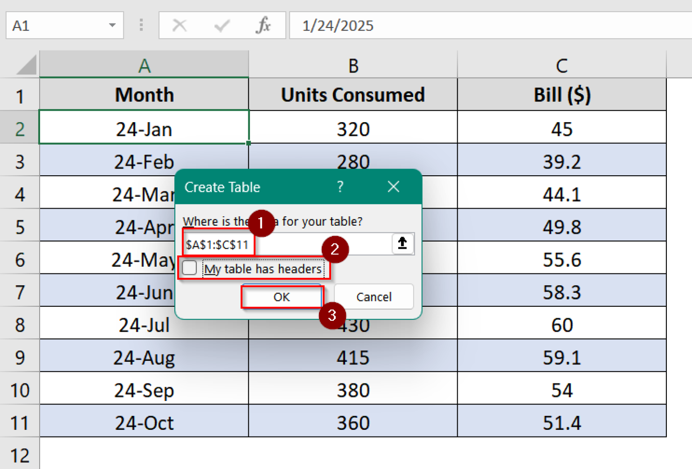Click the formula bar Cancel X icon
Viewport: 692px width, 469px height.
[179, 25]
